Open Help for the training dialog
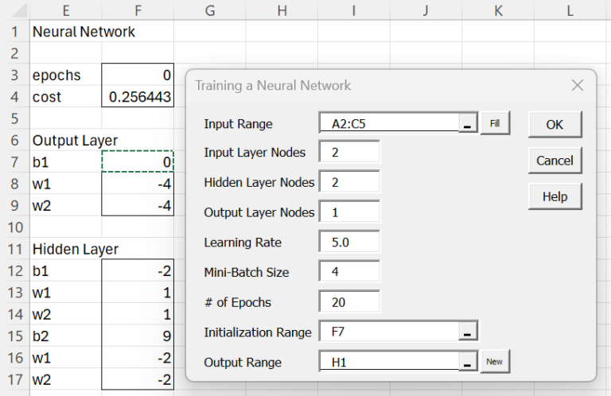The height and width of the screenshot is (396, 611). point(555,196)
